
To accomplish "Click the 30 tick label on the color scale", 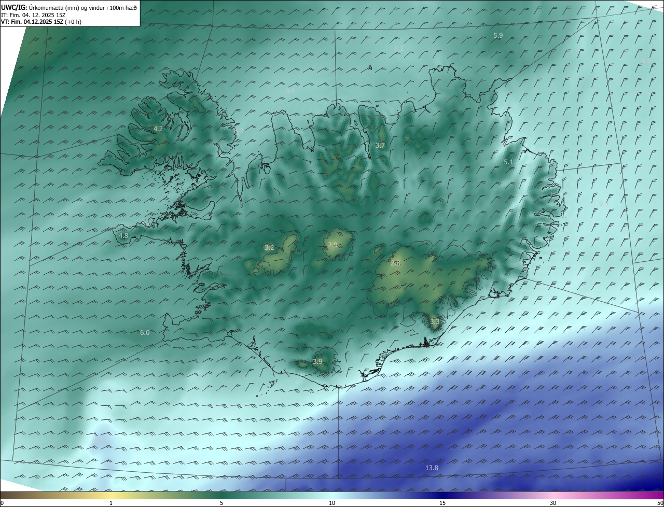I will [x=553, y=503].
